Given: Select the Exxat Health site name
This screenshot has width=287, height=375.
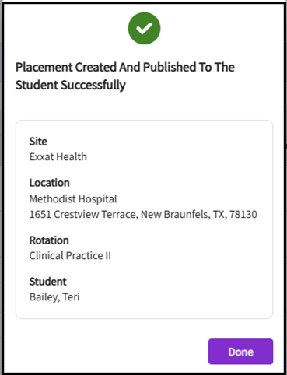Looking at the screenshot, I should click(58, 157).
